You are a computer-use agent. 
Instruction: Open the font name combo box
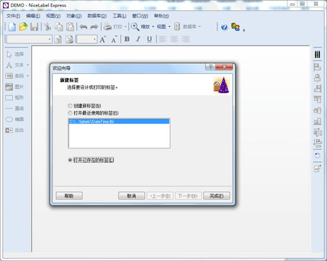click(29, 39)
